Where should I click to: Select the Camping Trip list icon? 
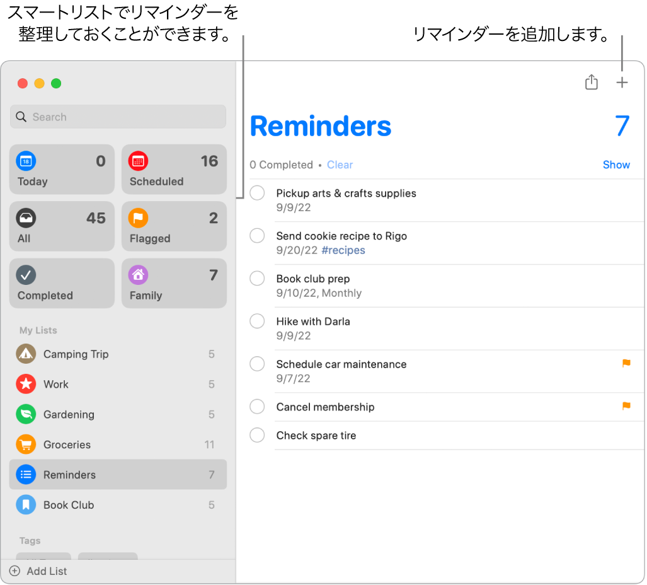point(26,354)
